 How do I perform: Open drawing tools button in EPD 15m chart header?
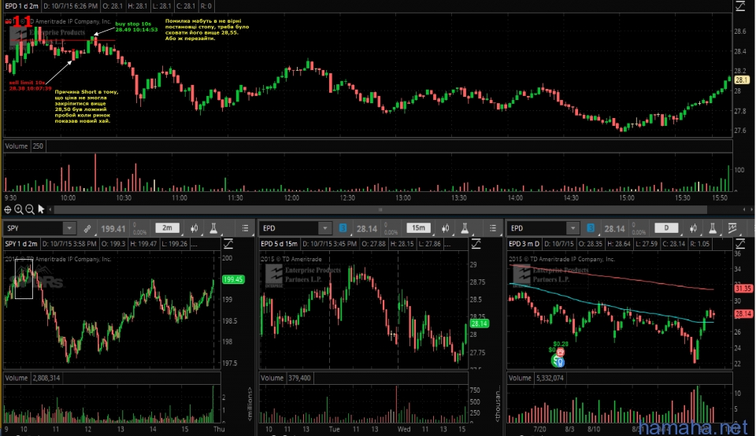[476, 244]
